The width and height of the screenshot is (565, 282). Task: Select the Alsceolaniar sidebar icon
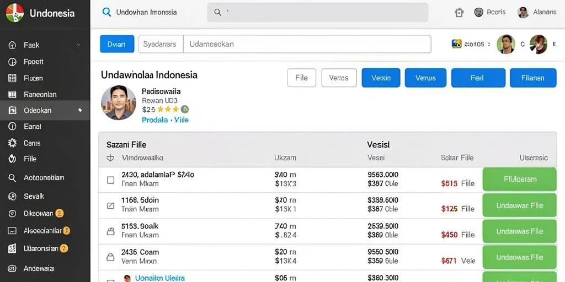click(12, 231)
